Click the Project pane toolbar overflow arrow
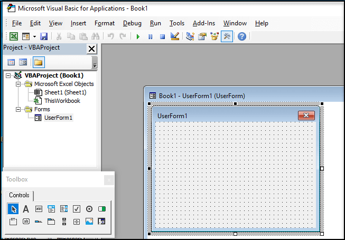The height and width of the screenshot is (240, 345). pos(95,63)
